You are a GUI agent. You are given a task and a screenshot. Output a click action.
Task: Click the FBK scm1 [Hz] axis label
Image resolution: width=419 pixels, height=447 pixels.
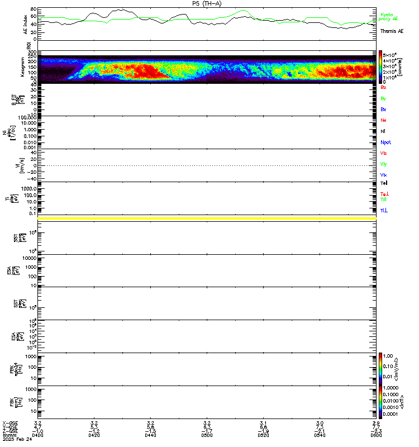[16, 402]
